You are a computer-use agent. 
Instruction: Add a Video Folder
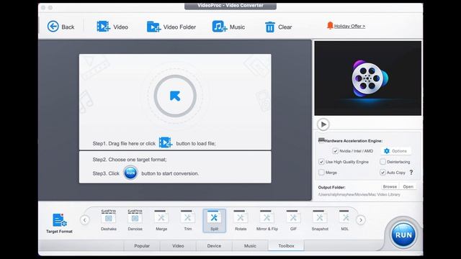171,27
